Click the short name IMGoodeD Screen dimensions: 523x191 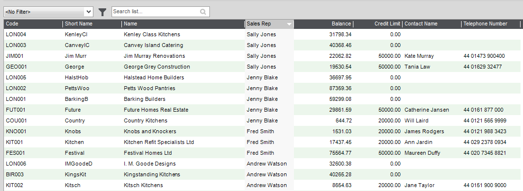[x=78, y=164]
